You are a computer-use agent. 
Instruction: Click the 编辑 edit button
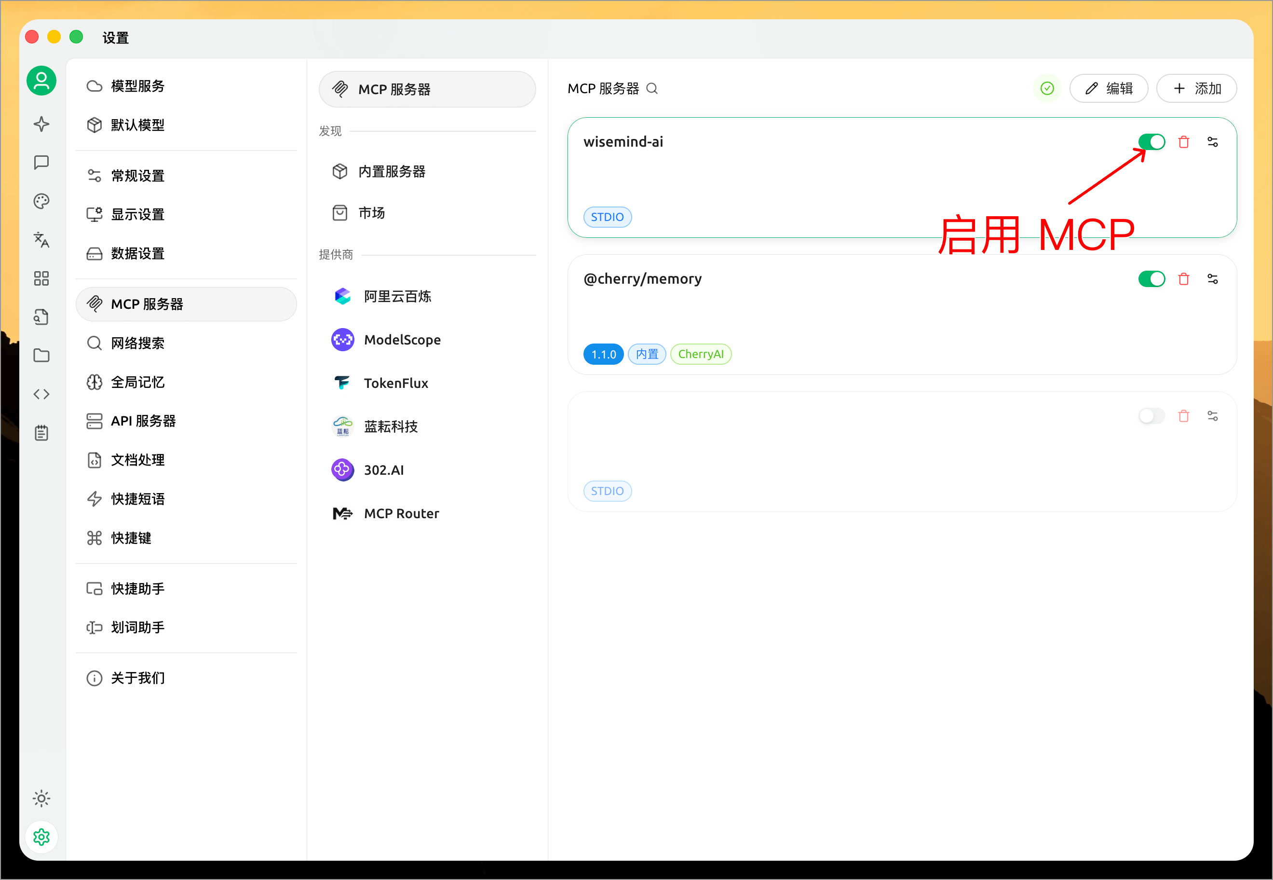pyautogui.click(x=1109, y=88)
